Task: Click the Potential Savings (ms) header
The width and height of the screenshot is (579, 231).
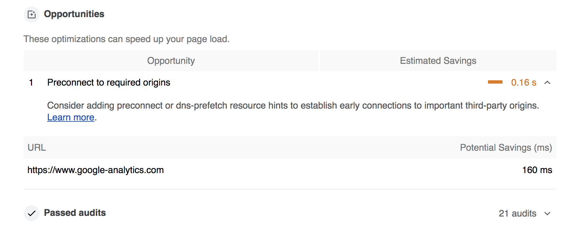Action: [x=506, y=148]
